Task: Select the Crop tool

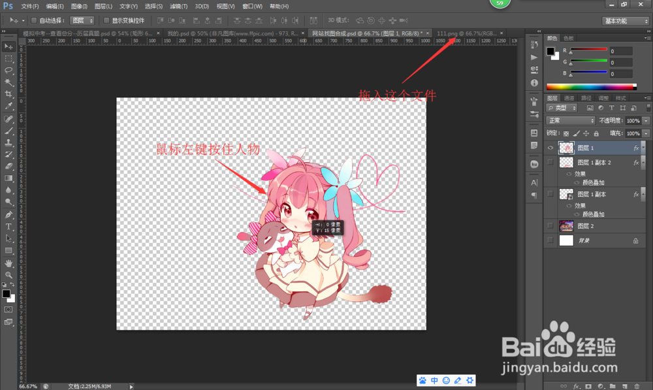Action: (8, 94)
